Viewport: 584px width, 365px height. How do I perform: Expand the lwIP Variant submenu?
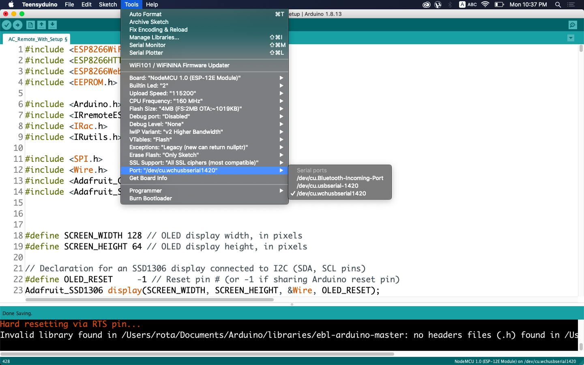(204, 132)
